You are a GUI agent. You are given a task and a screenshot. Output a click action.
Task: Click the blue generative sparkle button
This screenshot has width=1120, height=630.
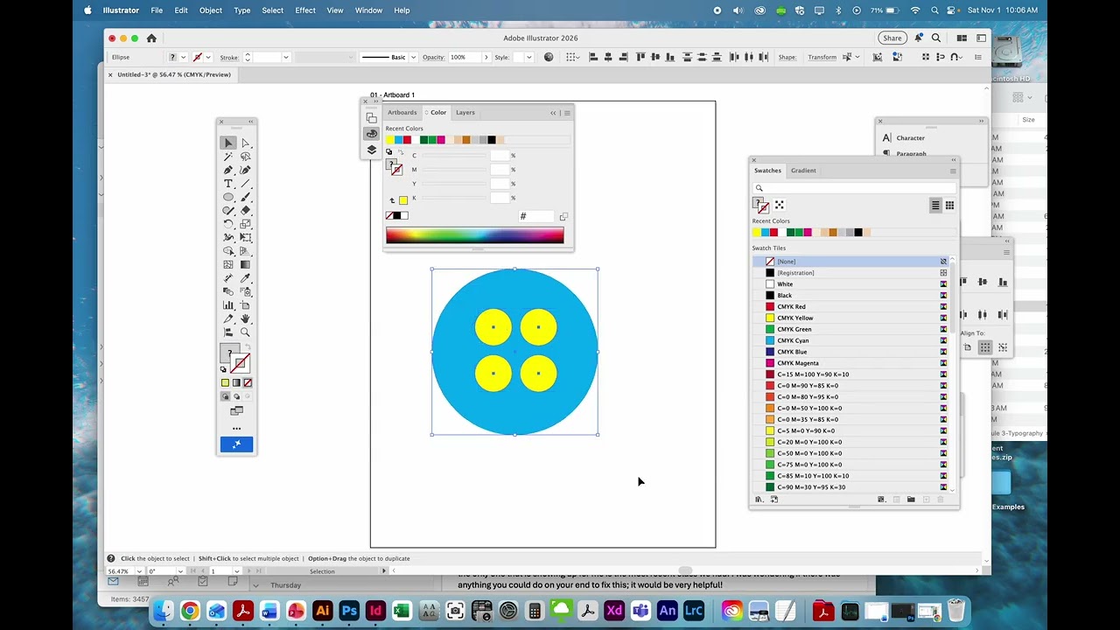(236, 444)
